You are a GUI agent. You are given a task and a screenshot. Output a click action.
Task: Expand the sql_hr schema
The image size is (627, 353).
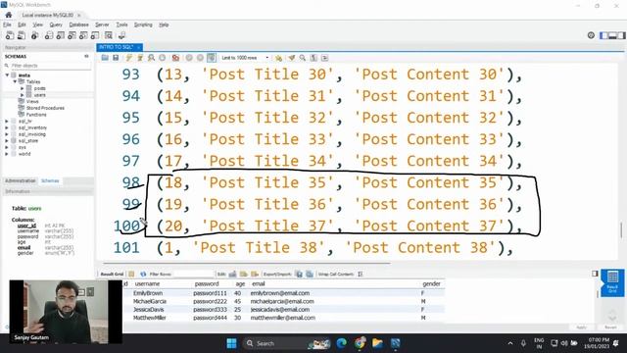click(x=7, y=121)
